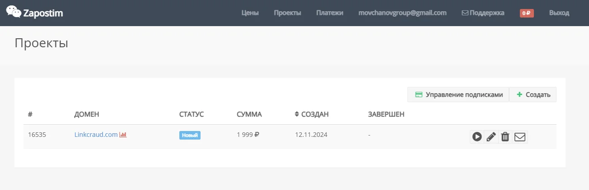Open the statistics chart icon beside Linkcraud.com
The height and width of the screenshot is (190, 589).
123,135
